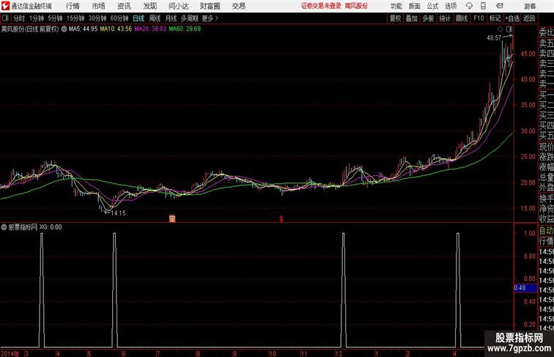Expand the 更多 periods list
The height and width of the screenshot is (357, 554).
point(210,18)
